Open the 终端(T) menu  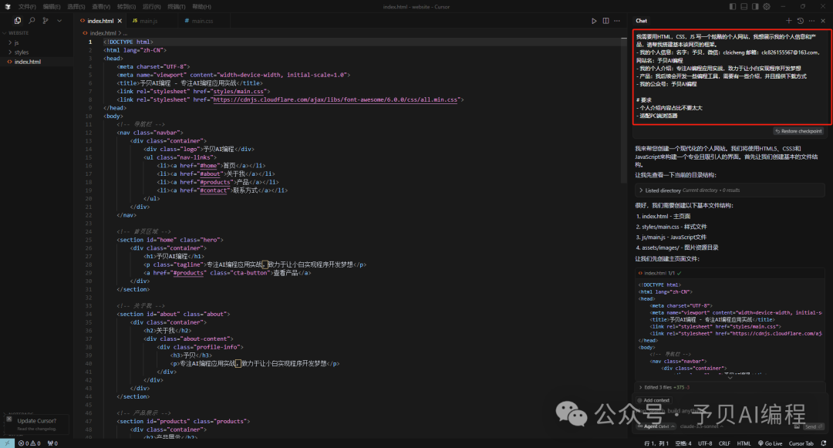point(176,6)
